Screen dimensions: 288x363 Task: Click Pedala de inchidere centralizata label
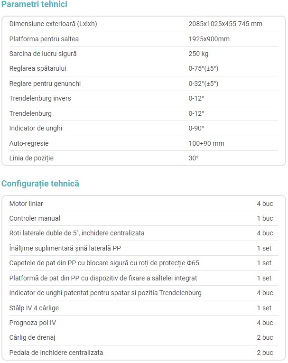click(x=56, y=353)
